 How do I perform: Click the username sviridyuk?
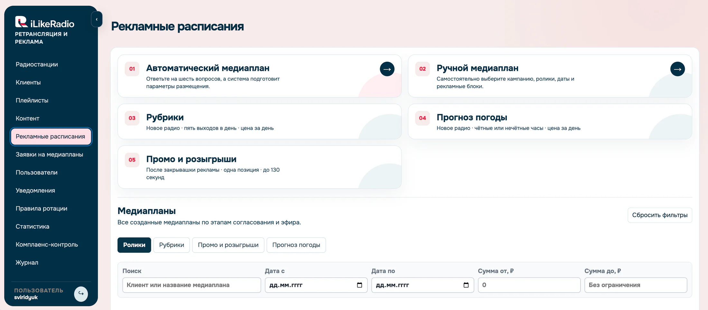pyautogui.click(x=26, y=297)
